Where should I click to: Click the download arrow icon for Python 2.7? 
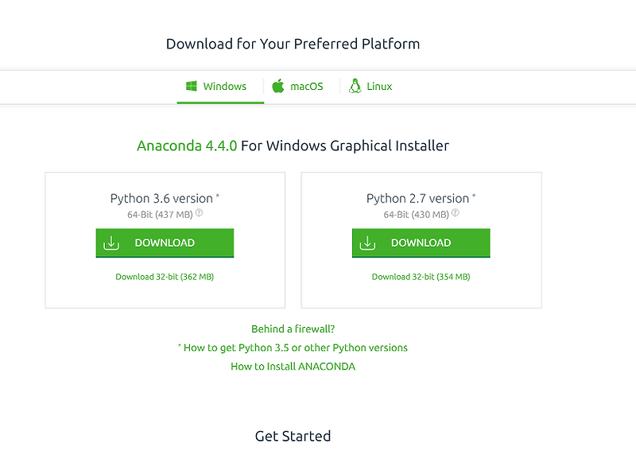pyautogui.click(x=367, y=243)
